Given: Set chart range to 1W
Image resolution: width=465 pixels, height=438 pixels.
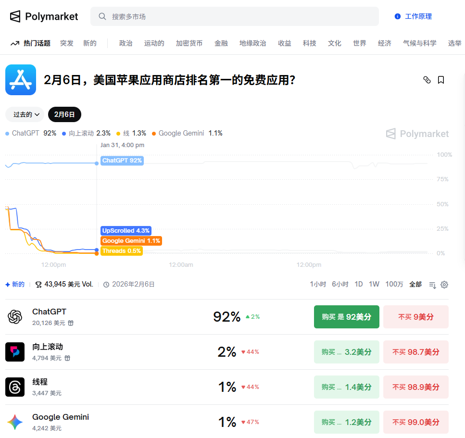Looking at the screenshot, I should [374, 284].
